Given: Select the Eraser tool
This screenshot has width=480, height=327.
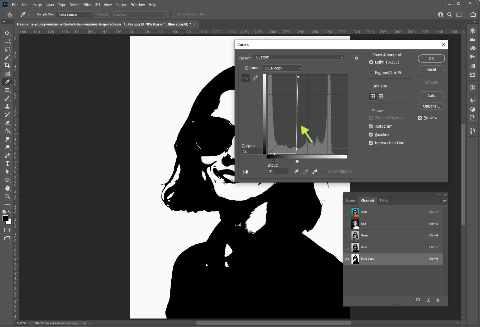Looking at the screenshot, I should [7, 123].
